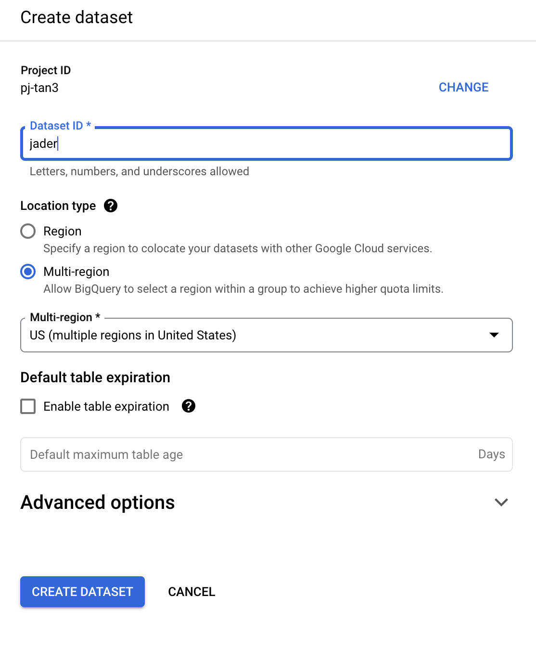
Task: Click the Multi-region option label text
Action: pyautogui.click(x=77, y=272)
